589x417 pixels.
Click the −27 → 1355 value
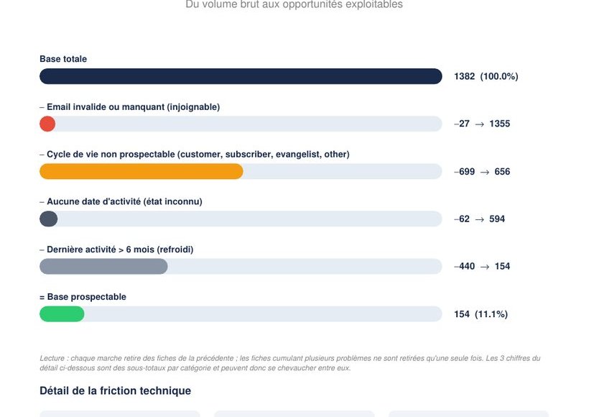click(482, 124)
